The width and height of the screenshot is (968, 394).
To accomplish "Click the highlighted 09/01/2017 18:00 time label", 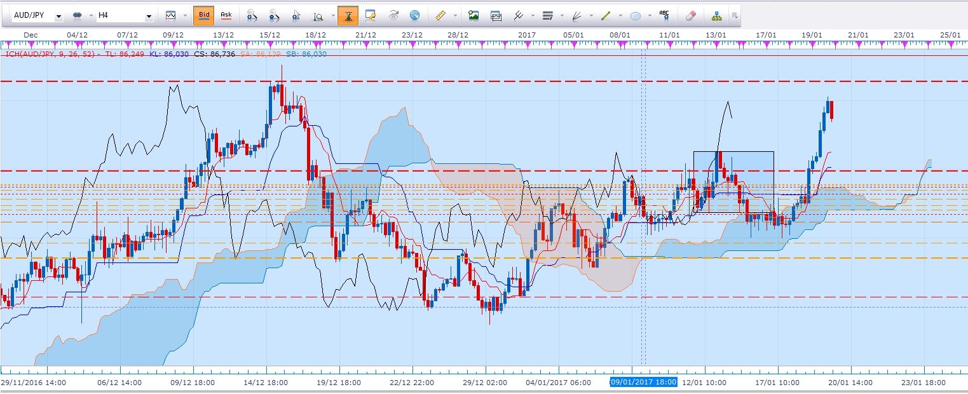I will click(x=643, y=383).
